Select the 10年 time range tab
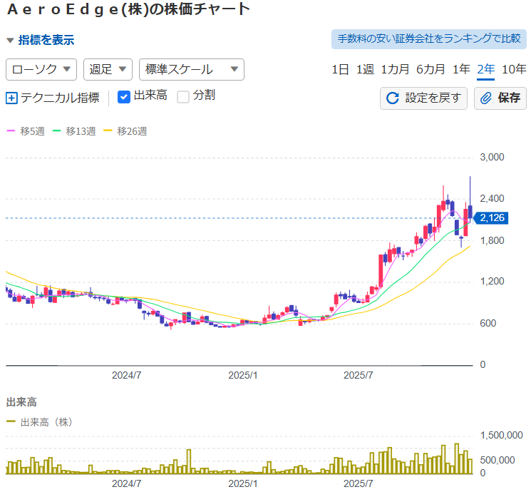531x492 pixels. click(514, 69)
